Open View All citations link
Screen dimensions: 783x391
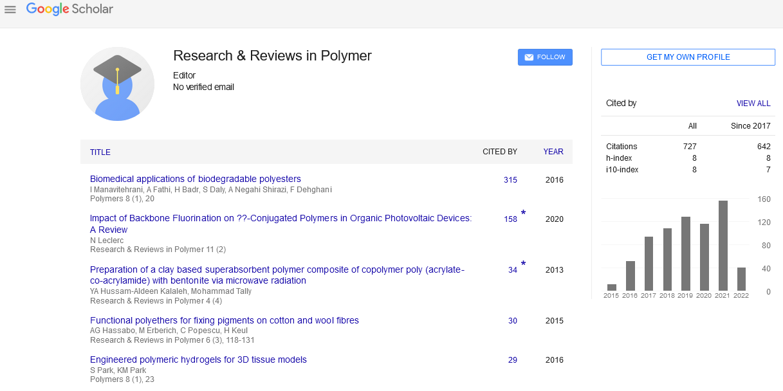[753, 104]
